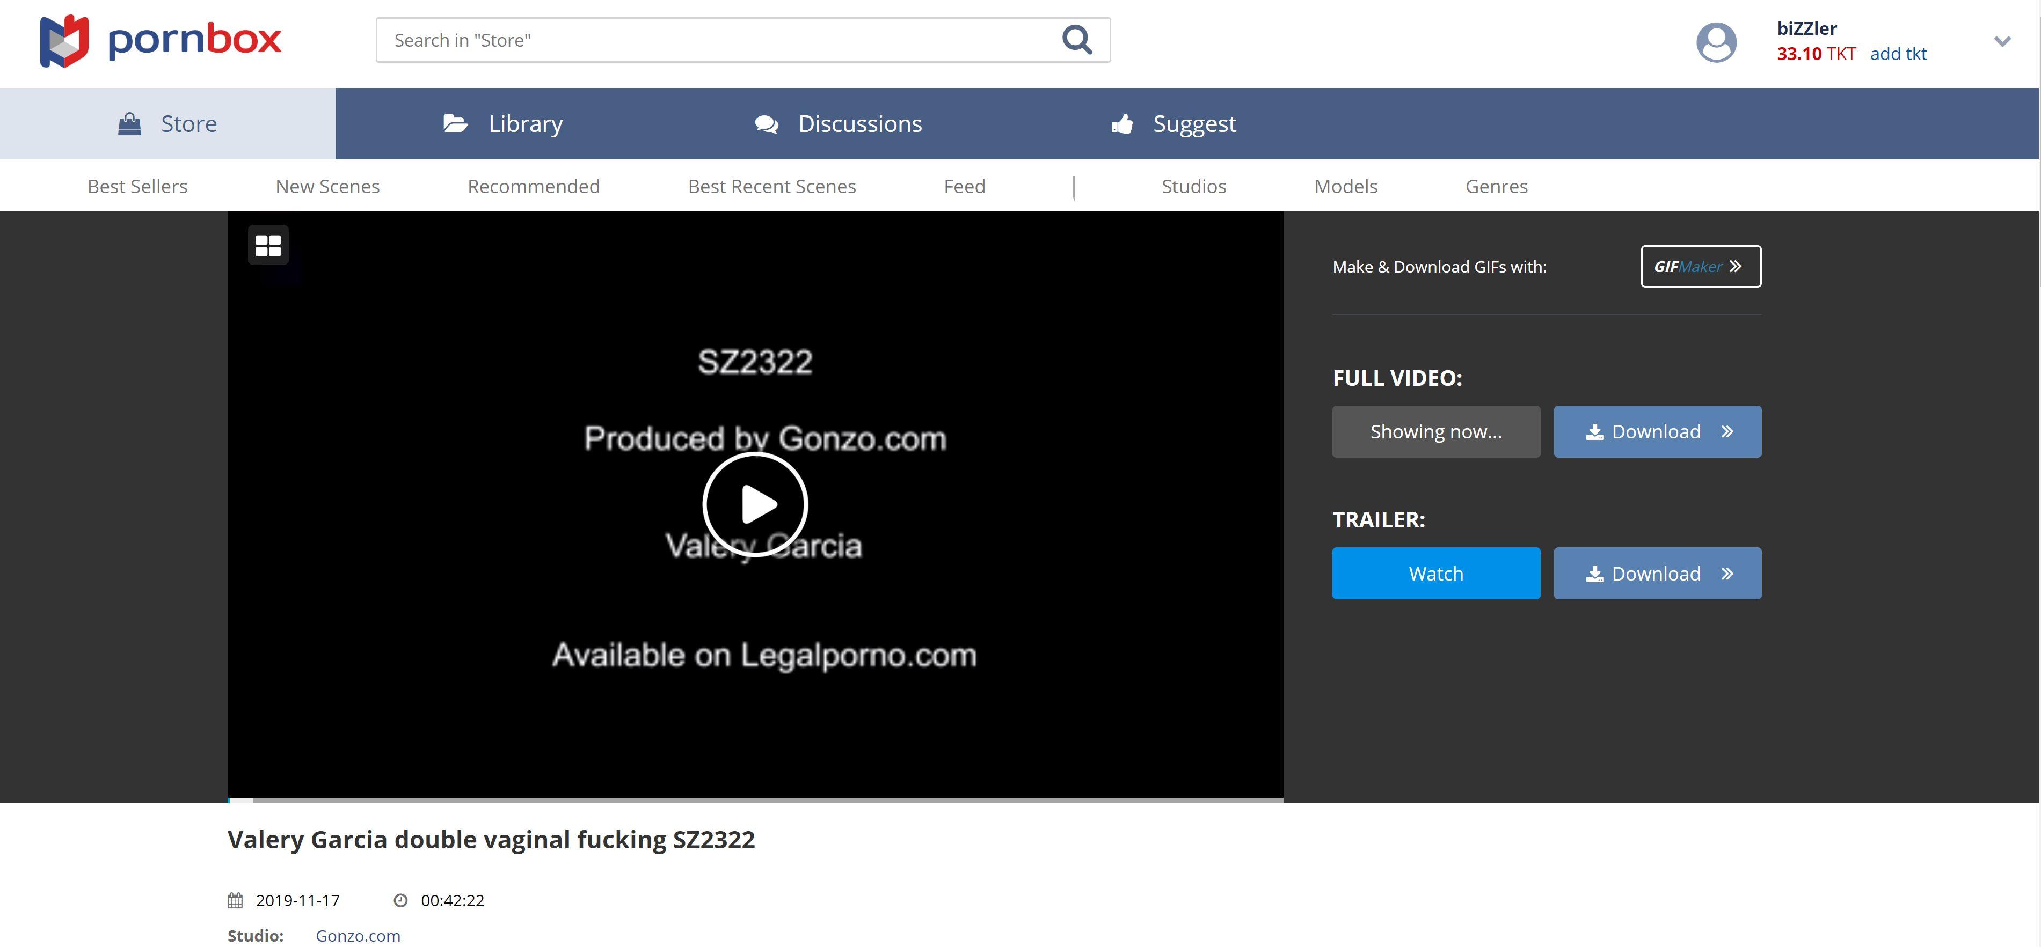Go to New Scenes

click(327, 186)
